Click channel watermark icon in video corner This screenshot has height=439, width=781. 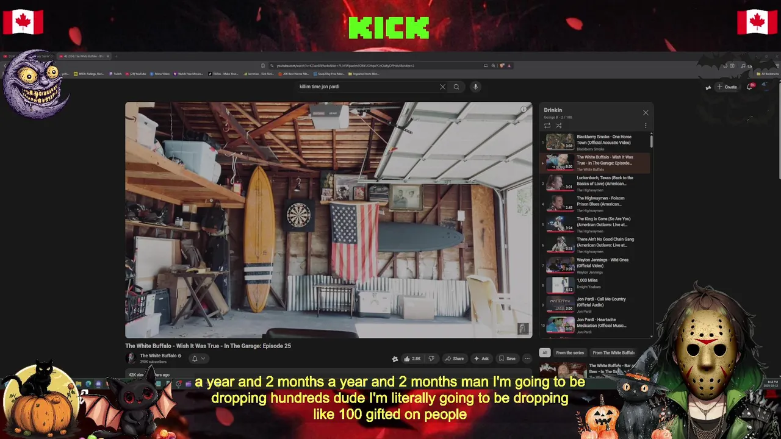click(522, 329)
